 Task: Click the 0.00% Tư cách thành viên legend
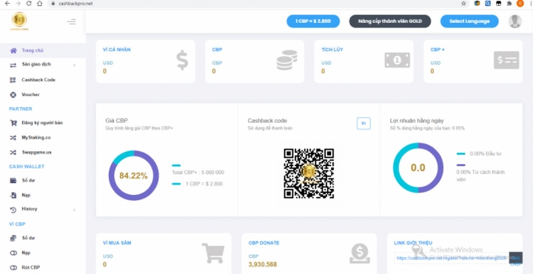pyautogui.click(x=480, y=176)
